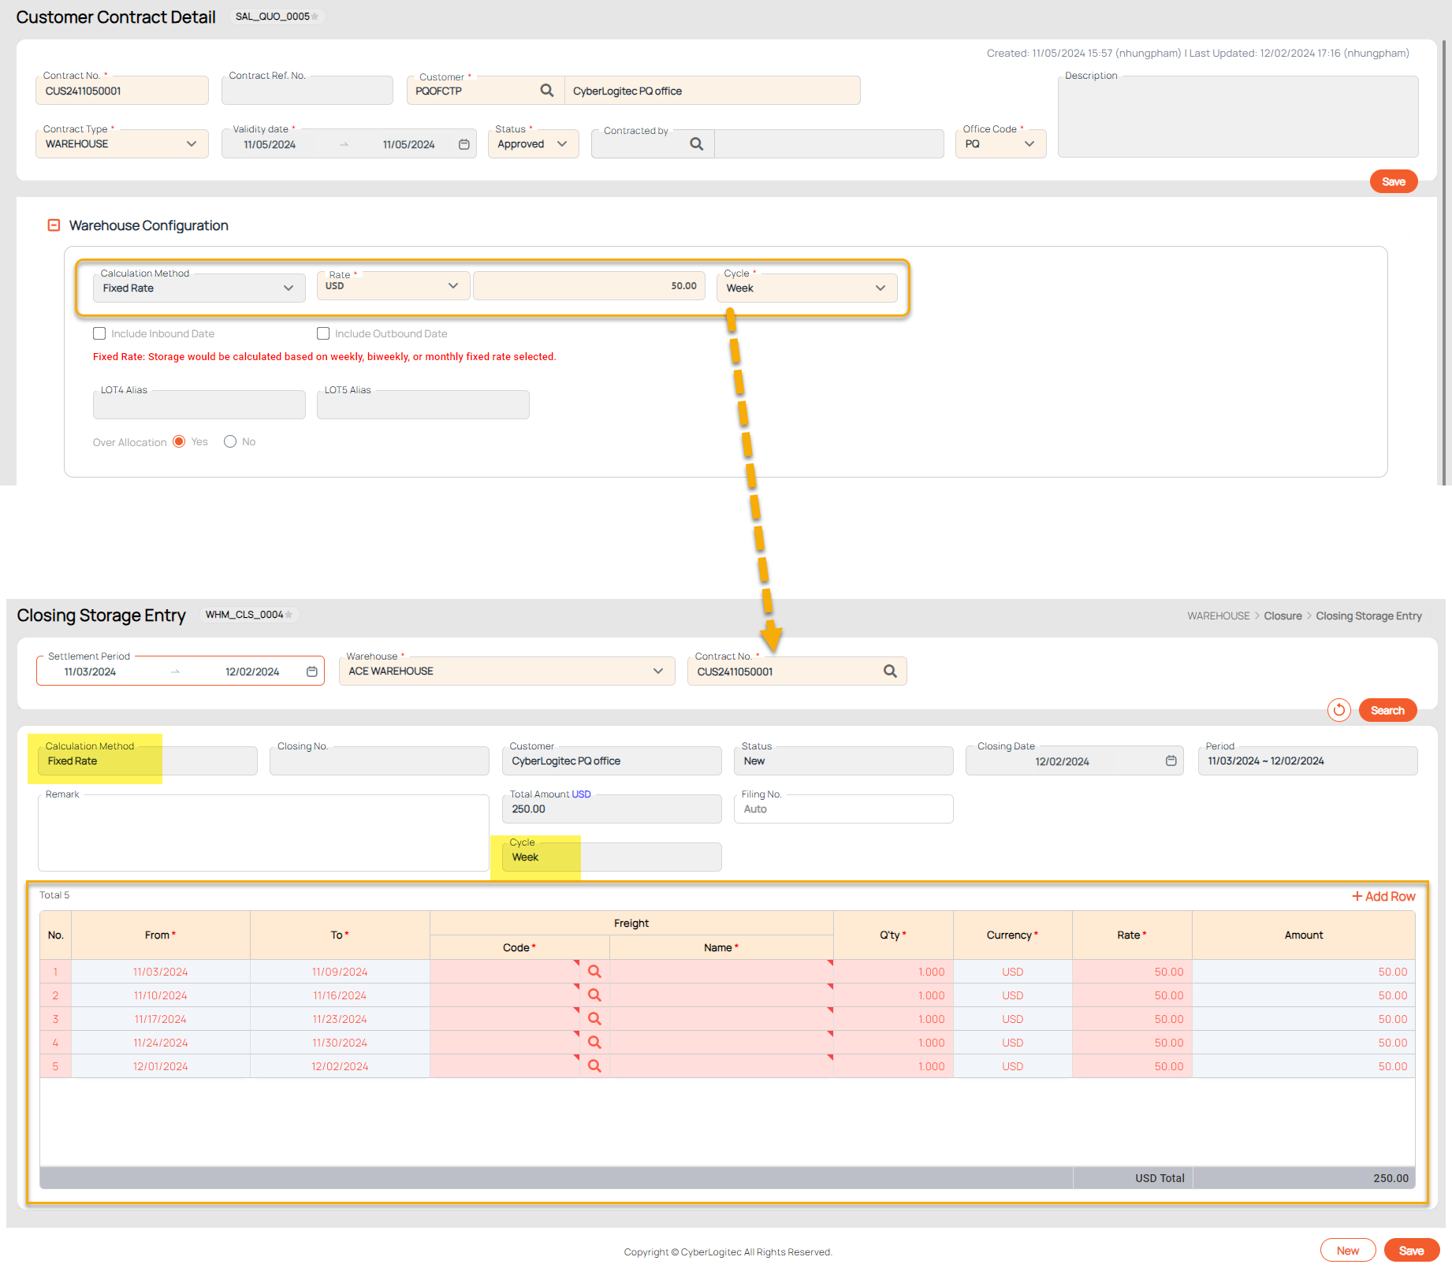This screenshot has width=1452, height=1268.
Task: Select the No radio for Over Allocation
Action: [230, 442]
